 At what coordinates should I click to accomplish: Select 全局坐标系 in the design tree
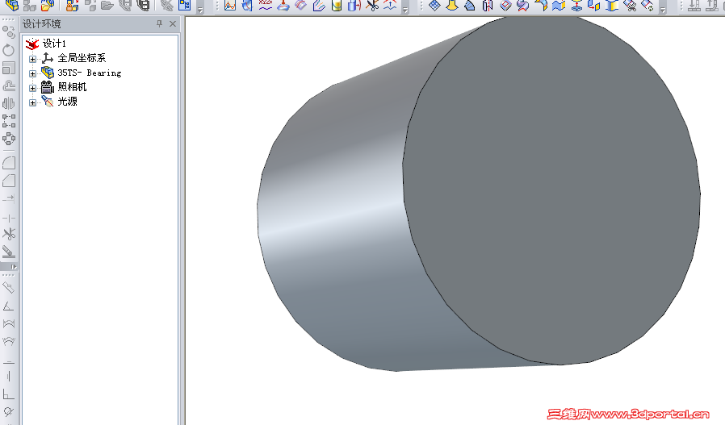pos(82,58)
